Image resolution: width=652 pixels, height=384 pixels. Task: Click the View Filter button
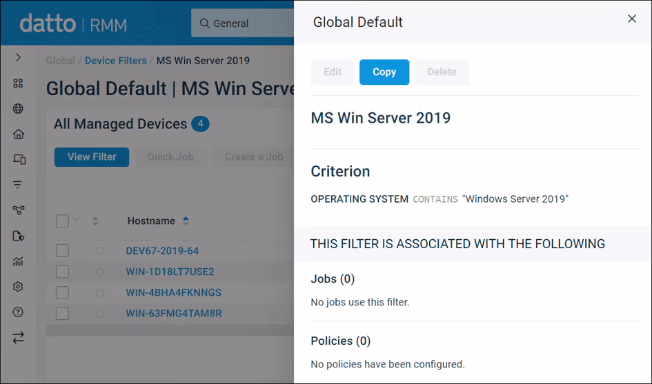[x=92, y=157]
